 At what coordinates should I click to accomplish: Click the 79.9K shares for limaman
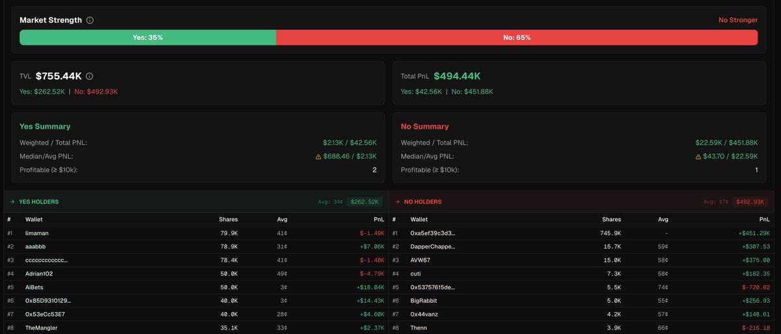[x=229, y=233]
